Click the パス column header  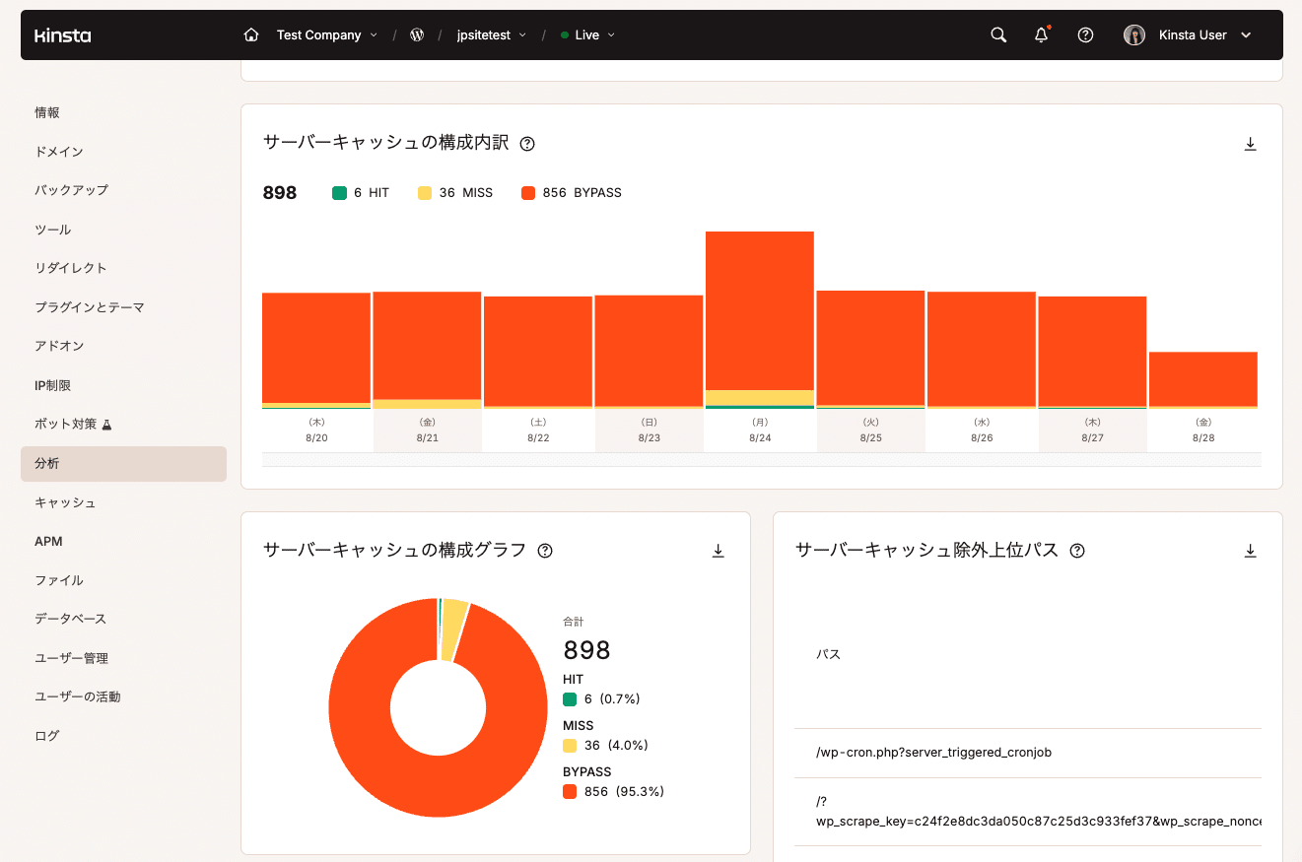829,654
